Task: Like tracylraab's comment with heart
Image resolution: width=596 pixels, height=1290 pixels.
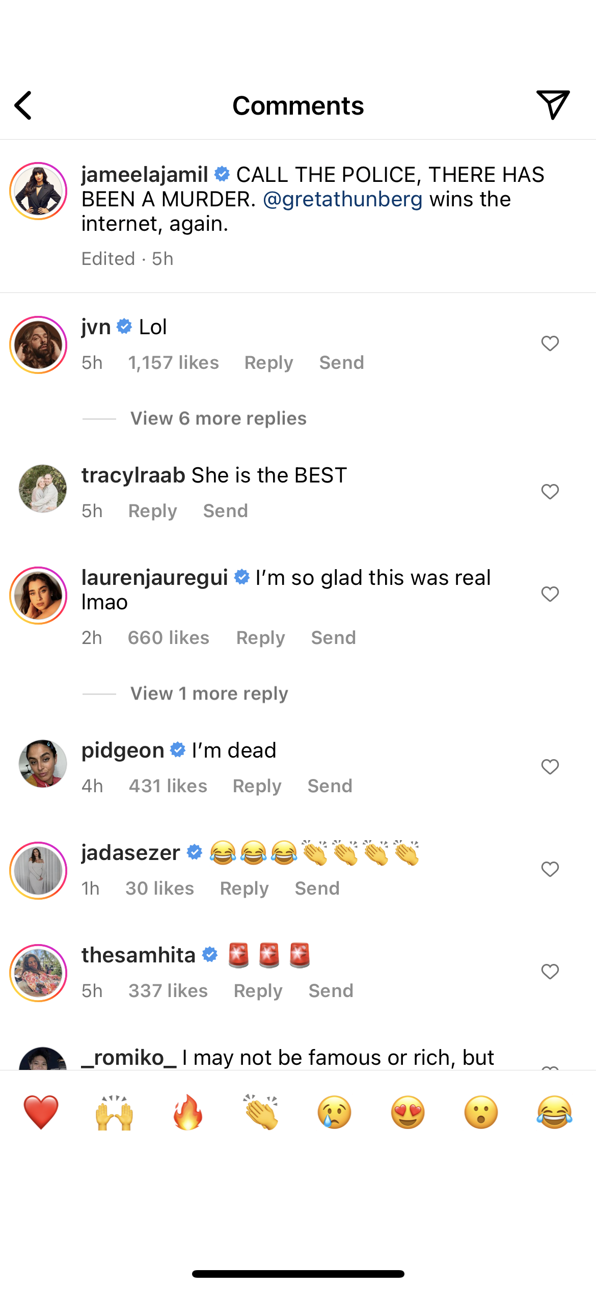Action: tap(550, 492)
